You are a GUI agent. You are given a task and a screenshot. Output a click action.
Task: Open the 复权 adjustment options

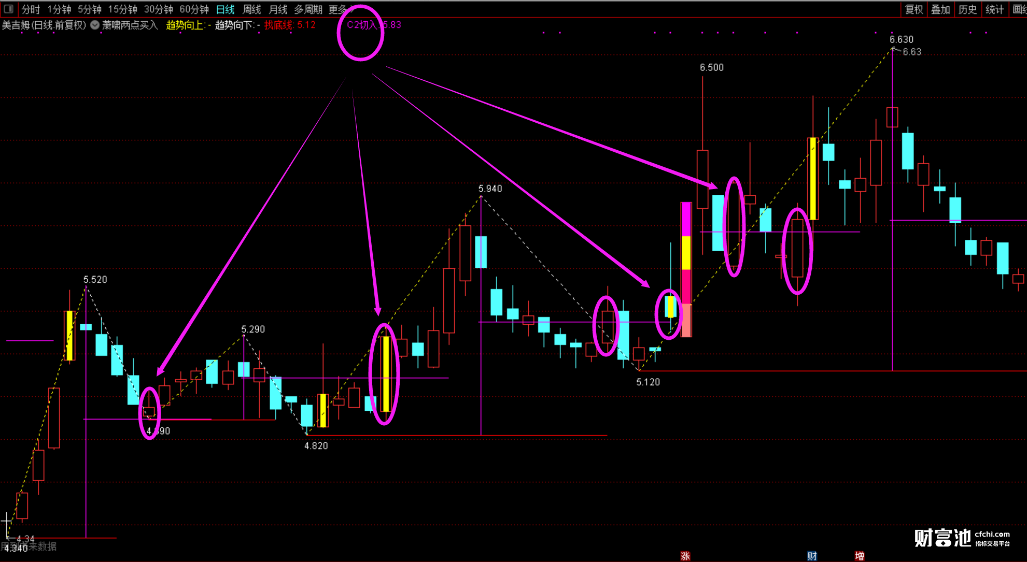coord(914,9)
